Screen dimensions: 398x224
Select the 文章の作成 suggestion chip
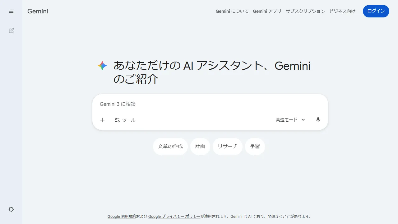pyautogui.click(x=170, y=146)
